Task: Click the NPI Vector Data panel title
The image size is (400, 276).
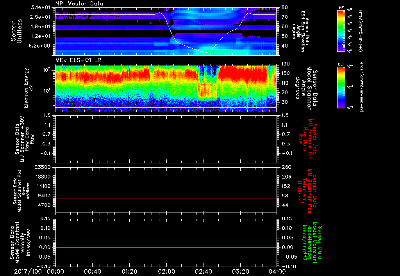Action: [79, 4]
